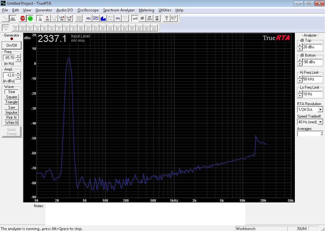Image resolution: width=325 pixels, height=231 pixels.
Task: Open the View menu
Action: [x=27, y=10]
